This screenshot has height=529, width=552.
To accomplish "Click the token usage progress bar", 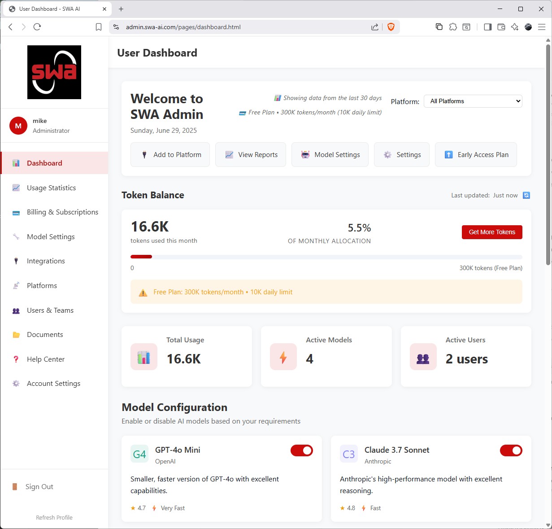I will click(x=326, y=257).
